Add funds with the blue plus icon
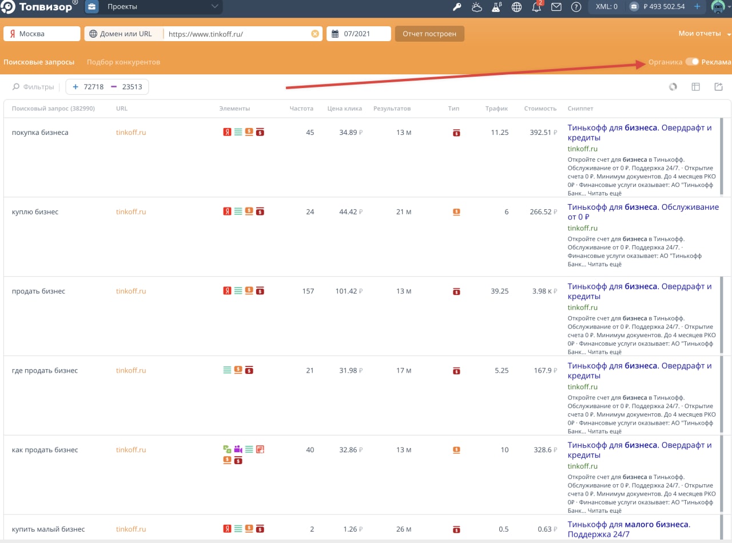The width and height of the screenshot is (732, 543). point(697,7)
